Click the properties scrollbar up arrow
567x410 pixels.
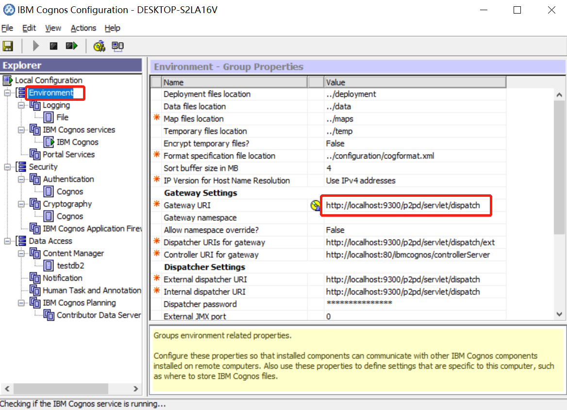tap(559, 95)
